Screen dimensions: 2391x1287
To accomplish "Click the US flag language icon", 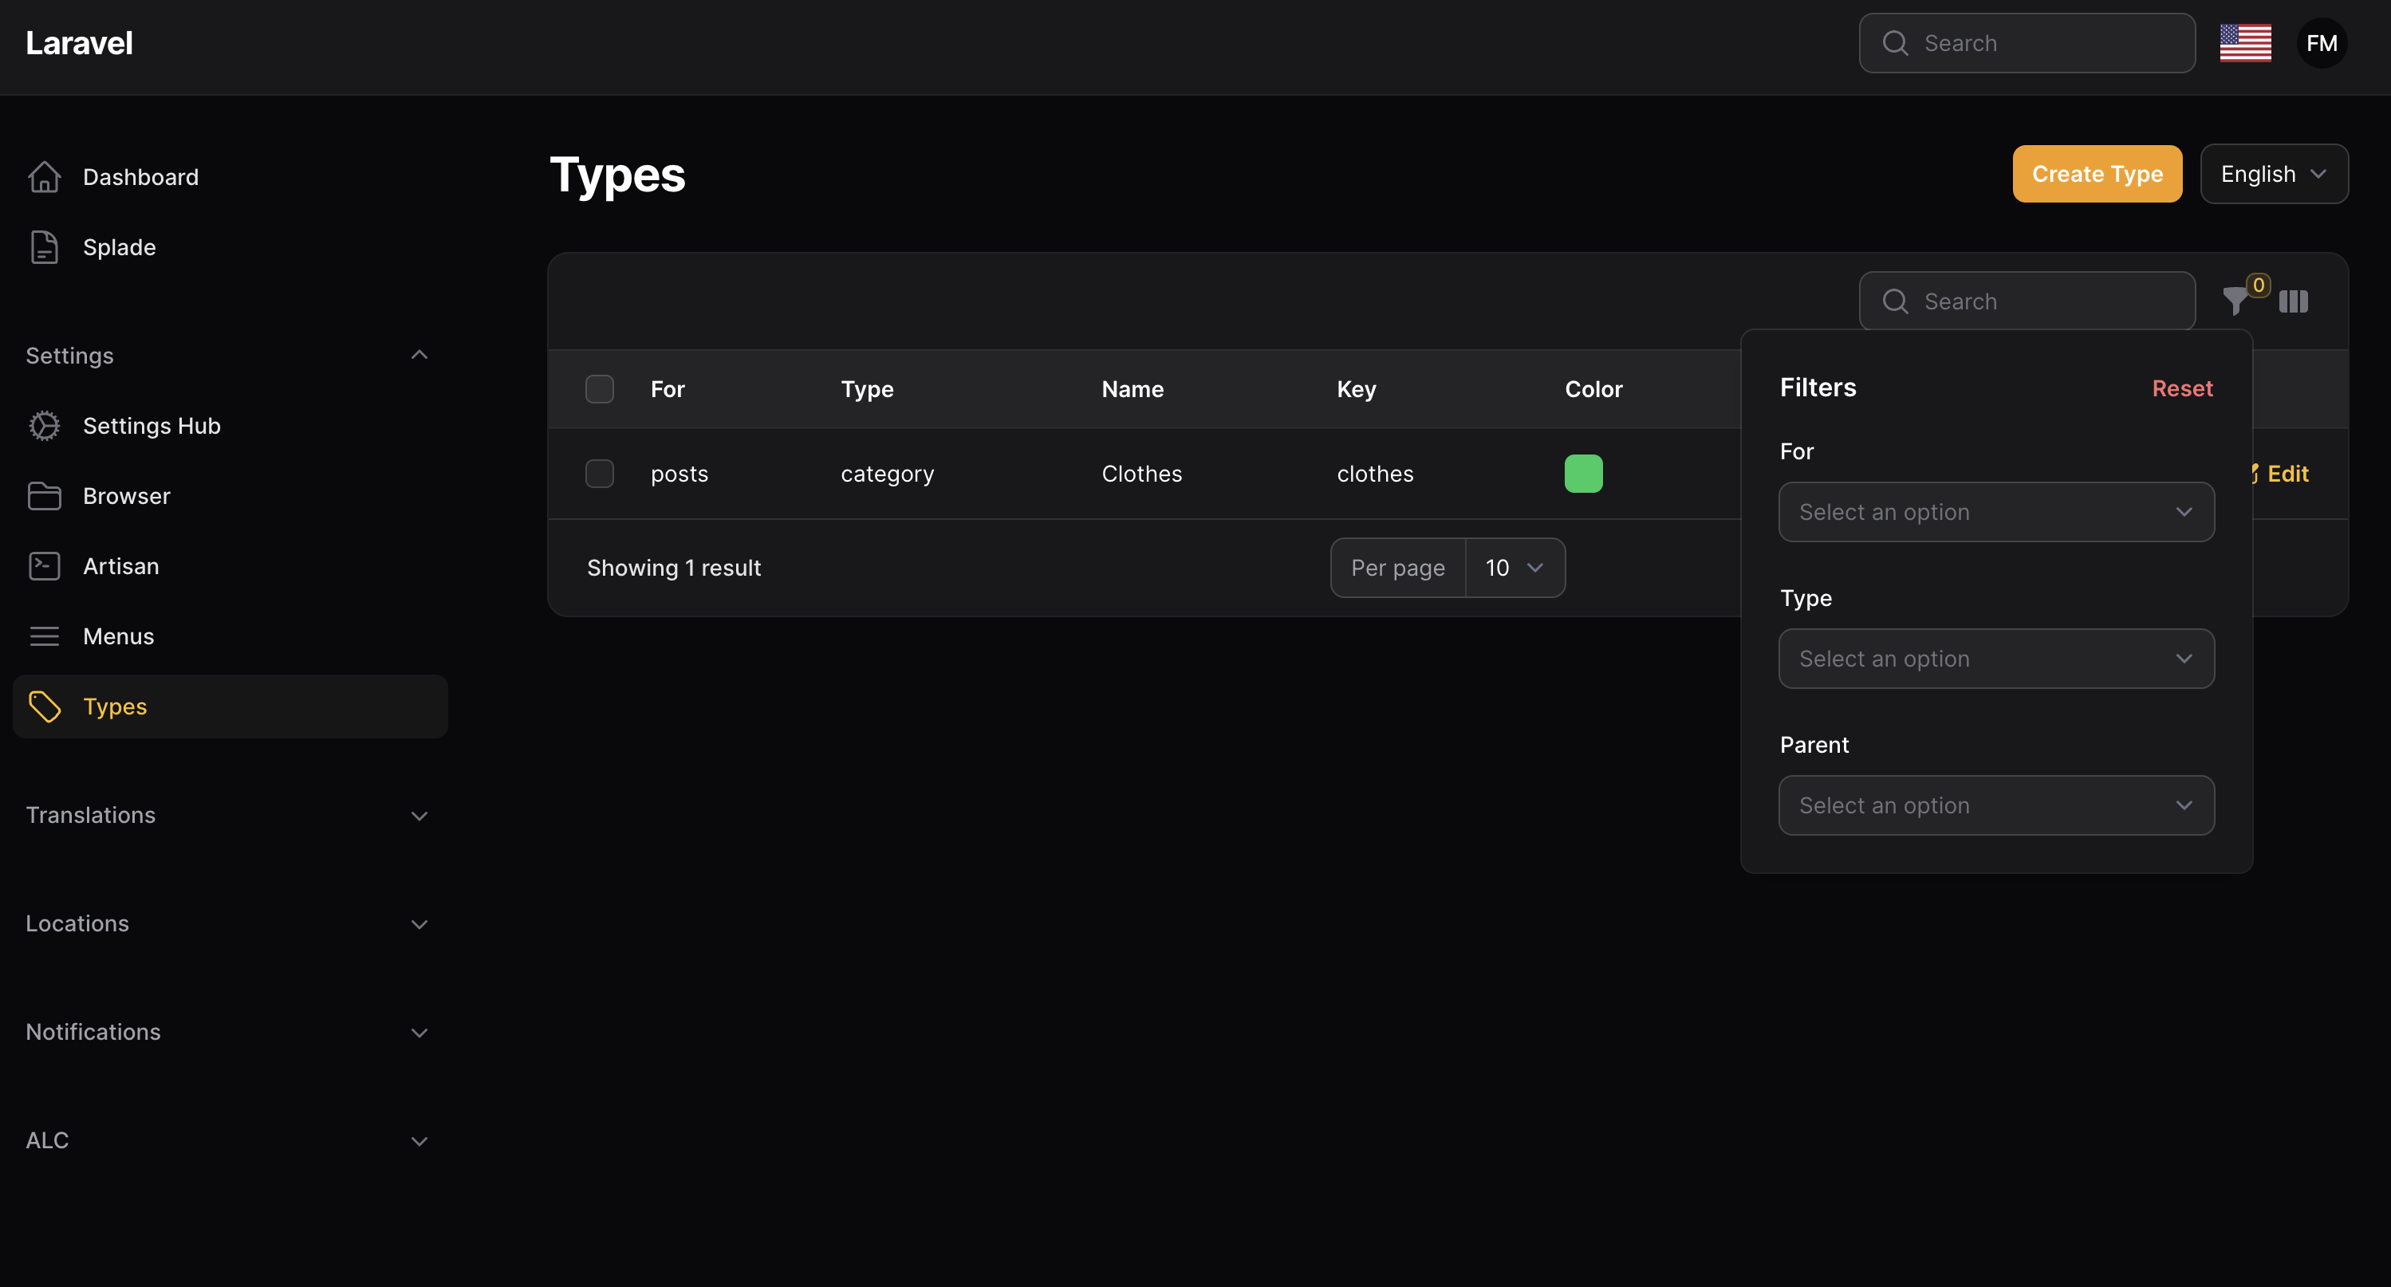I will (2244, 43).
